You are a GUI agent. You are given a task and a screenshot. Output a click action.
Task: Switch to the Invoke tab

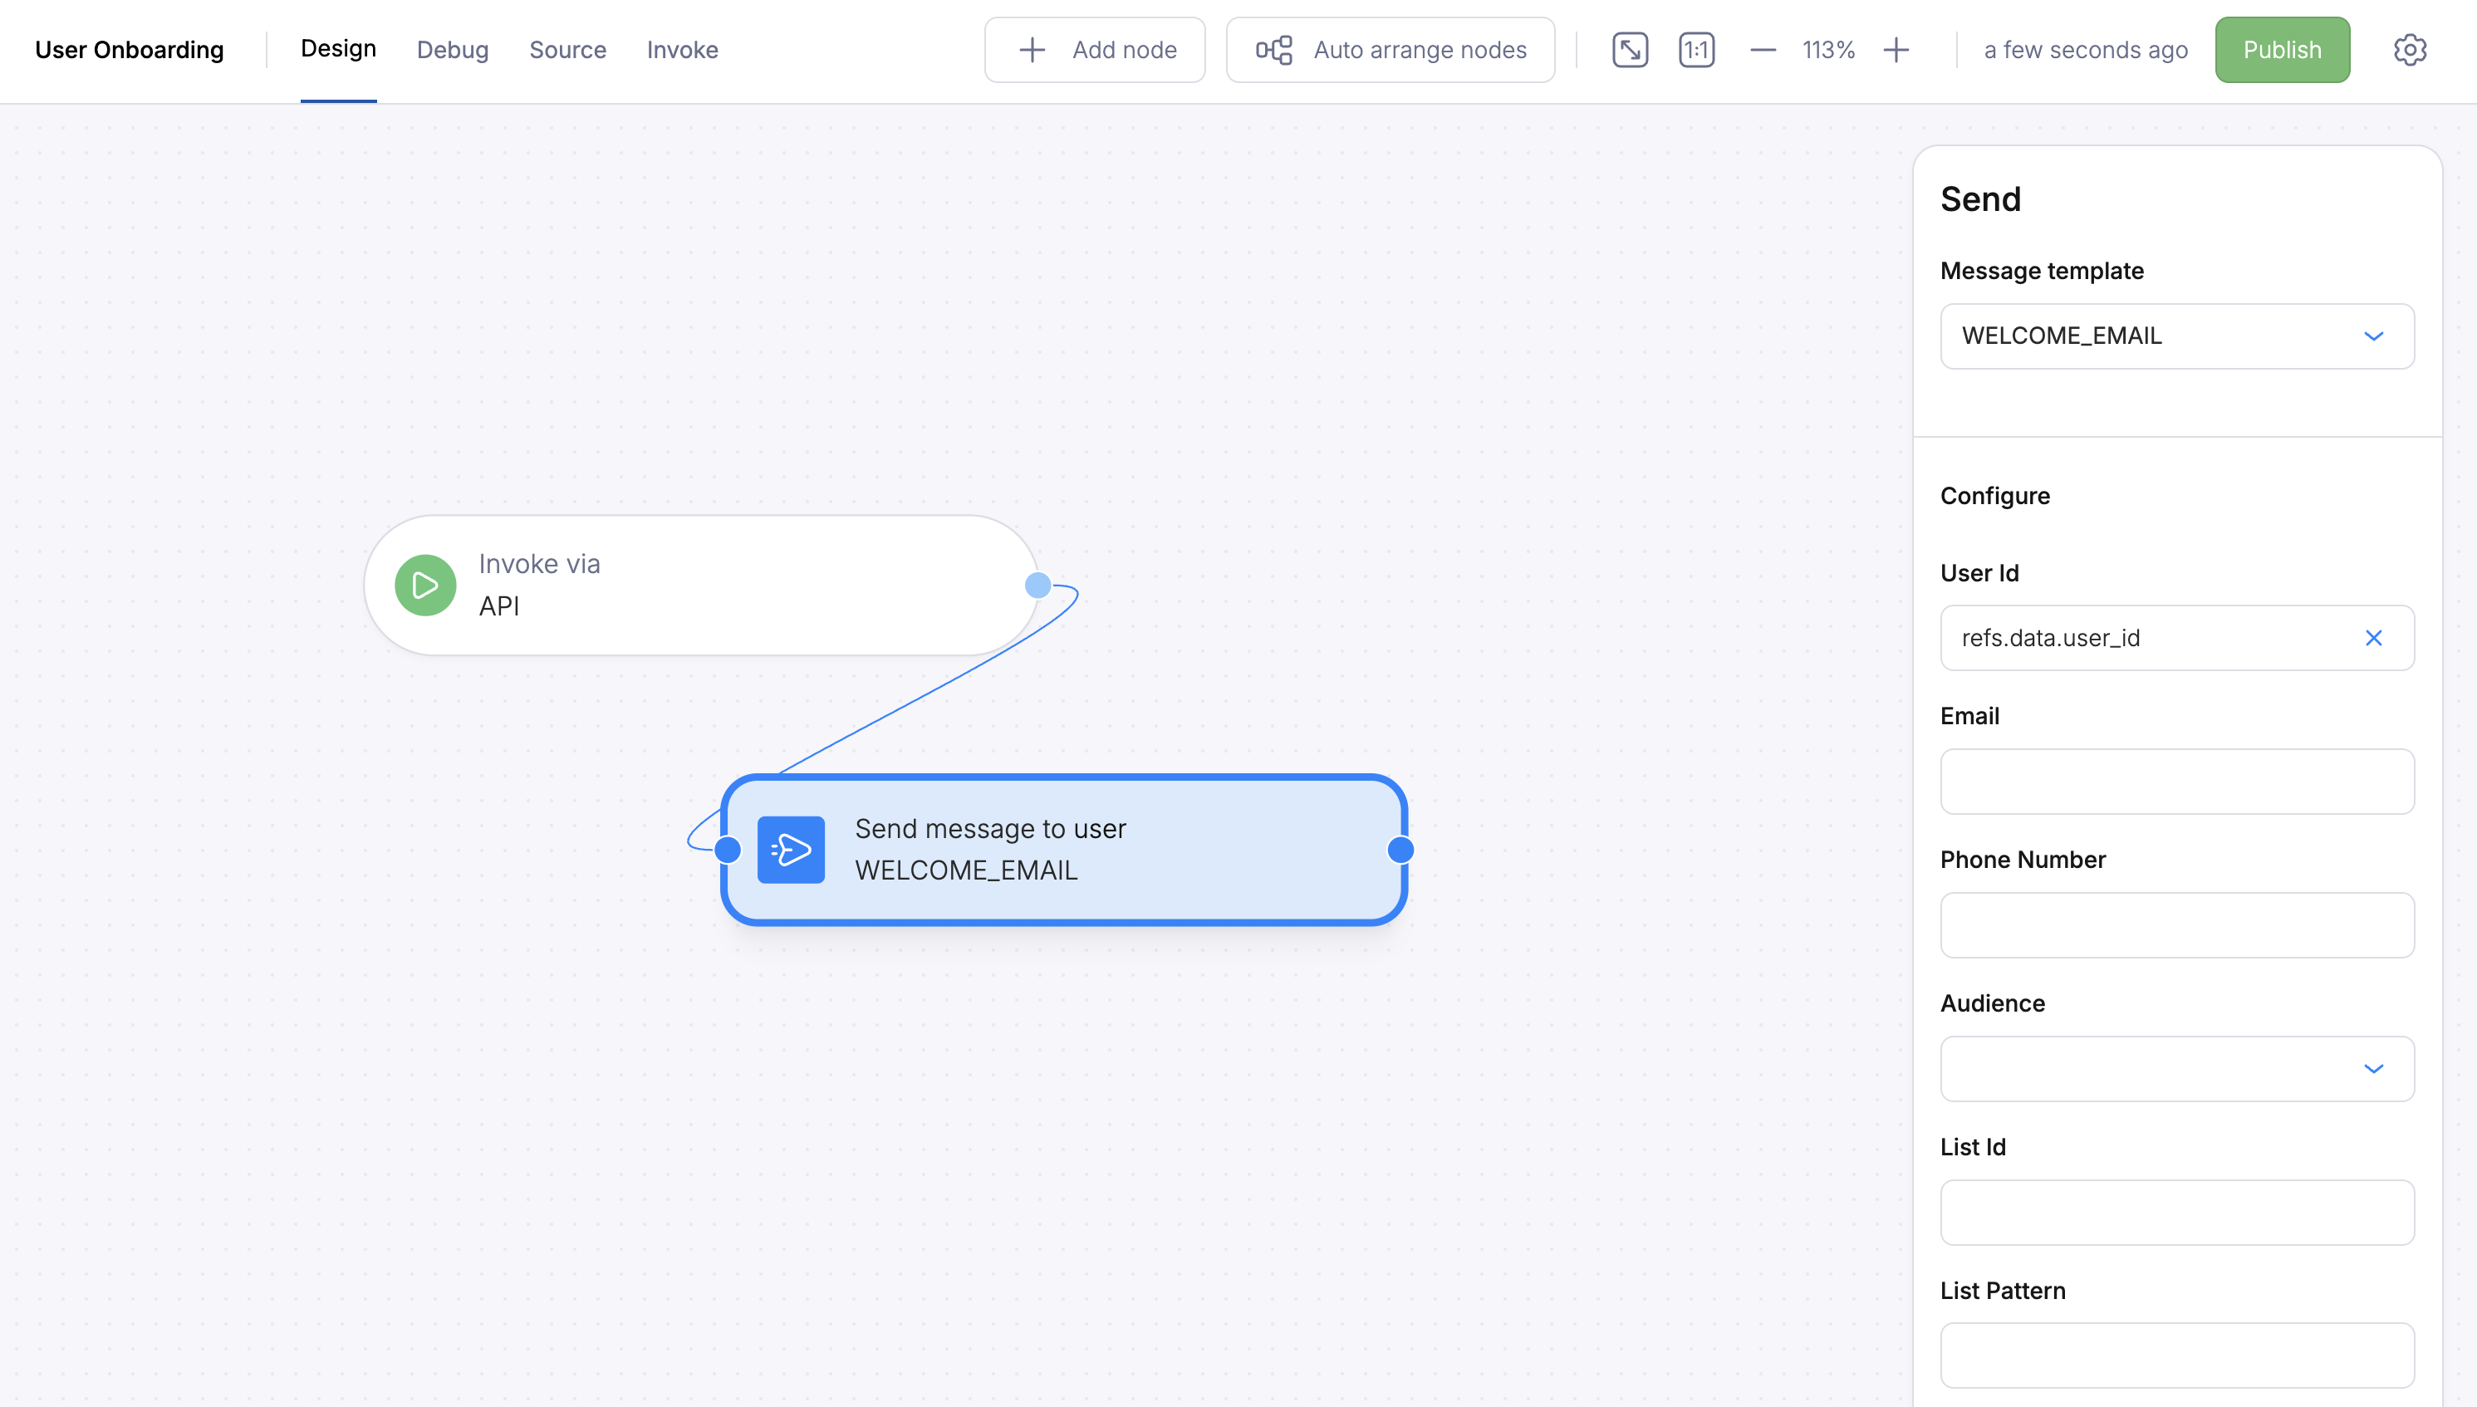coord(682,49)
